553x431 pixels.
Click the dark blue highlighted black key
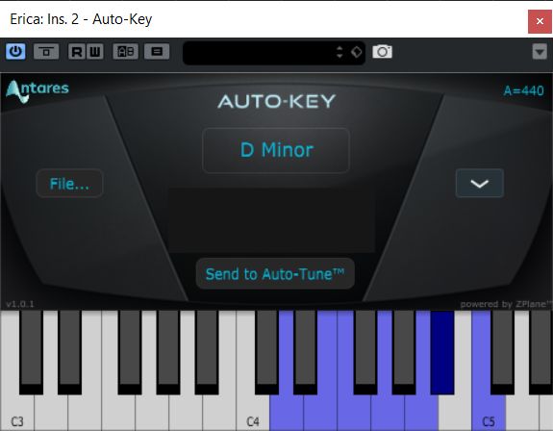tap(441, 353)
